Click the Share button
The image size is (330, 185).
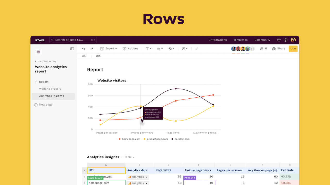pos(279,49)
